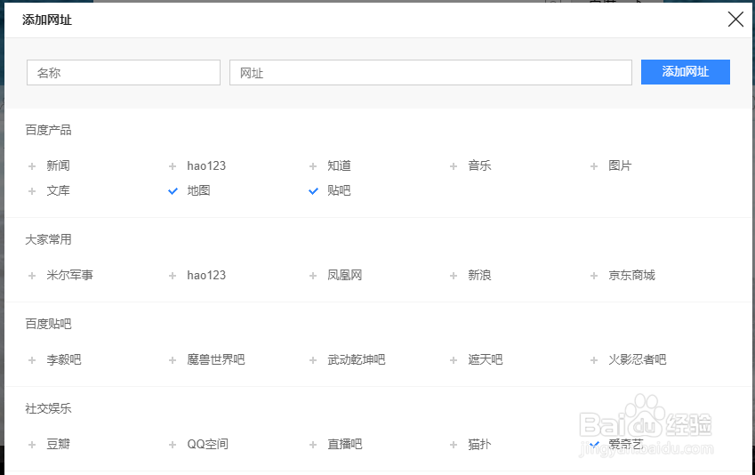The image size is (755, 475).
Task: Close the 添加网址 dialog
Action: coord(735,20)
